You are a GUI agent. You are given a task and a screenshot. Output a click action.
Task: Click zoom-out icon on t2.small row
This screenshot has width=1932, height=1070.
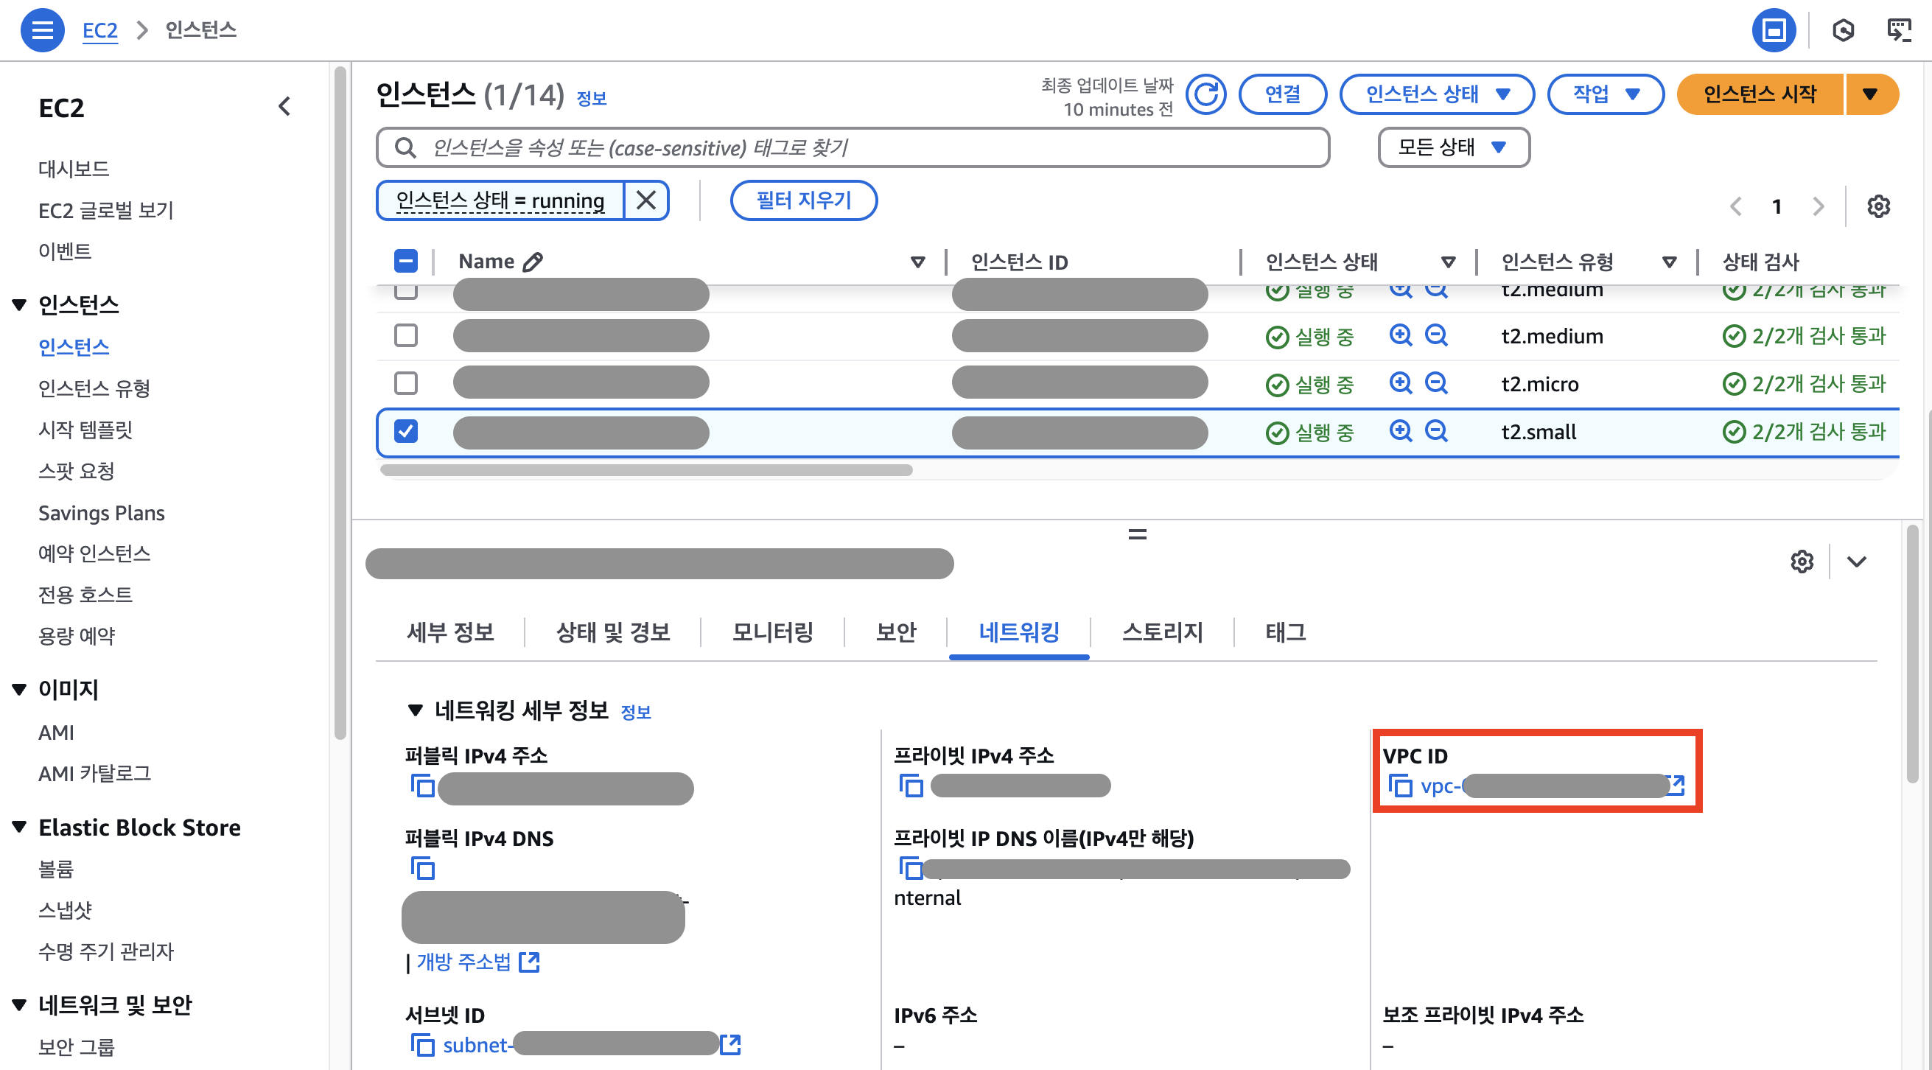coord(1435,431)
